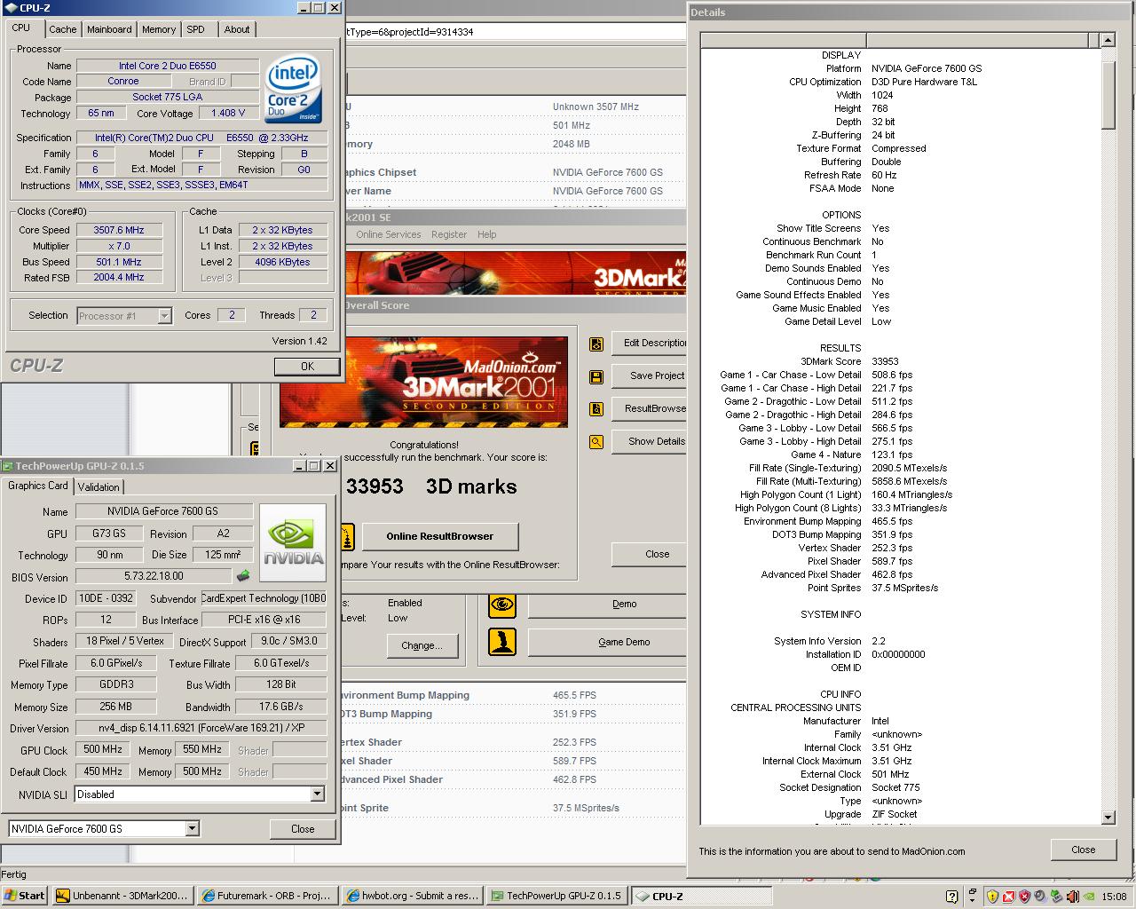Open the Cache tab in CPU-Z
This screenshot has width=1136, height=909.
[63, 29]
